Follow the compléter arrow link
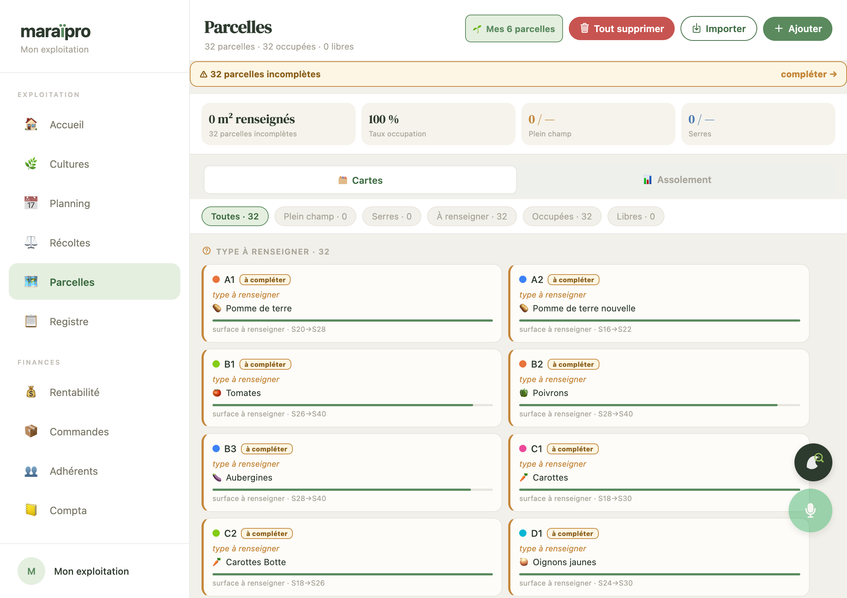 [x=808, y=74]
